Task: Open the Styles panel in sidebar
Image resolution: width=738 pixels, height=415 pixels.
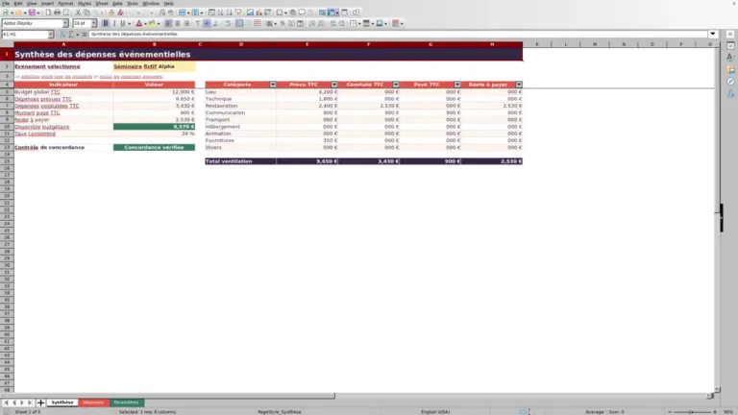Action: [x=730, y=58]
